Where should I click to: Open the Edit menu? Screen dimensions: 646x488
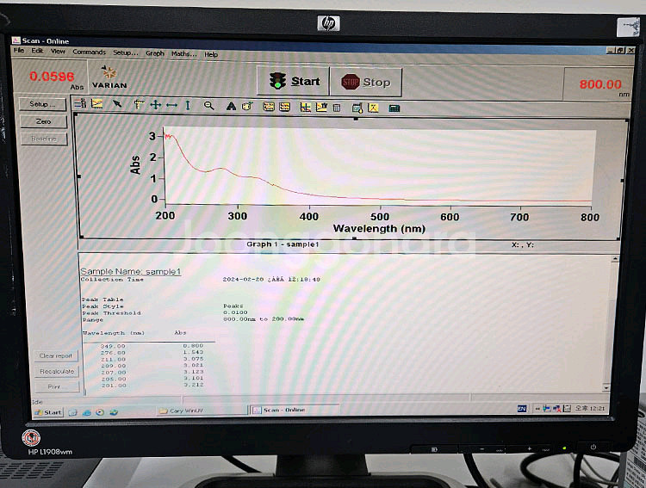pyautogui.click(x=37, y=51)
